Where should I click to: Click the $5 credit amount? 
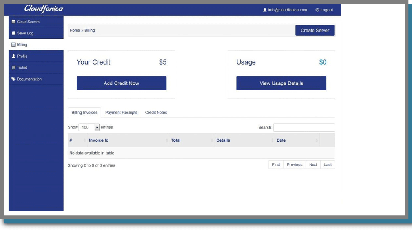(163, 62)
